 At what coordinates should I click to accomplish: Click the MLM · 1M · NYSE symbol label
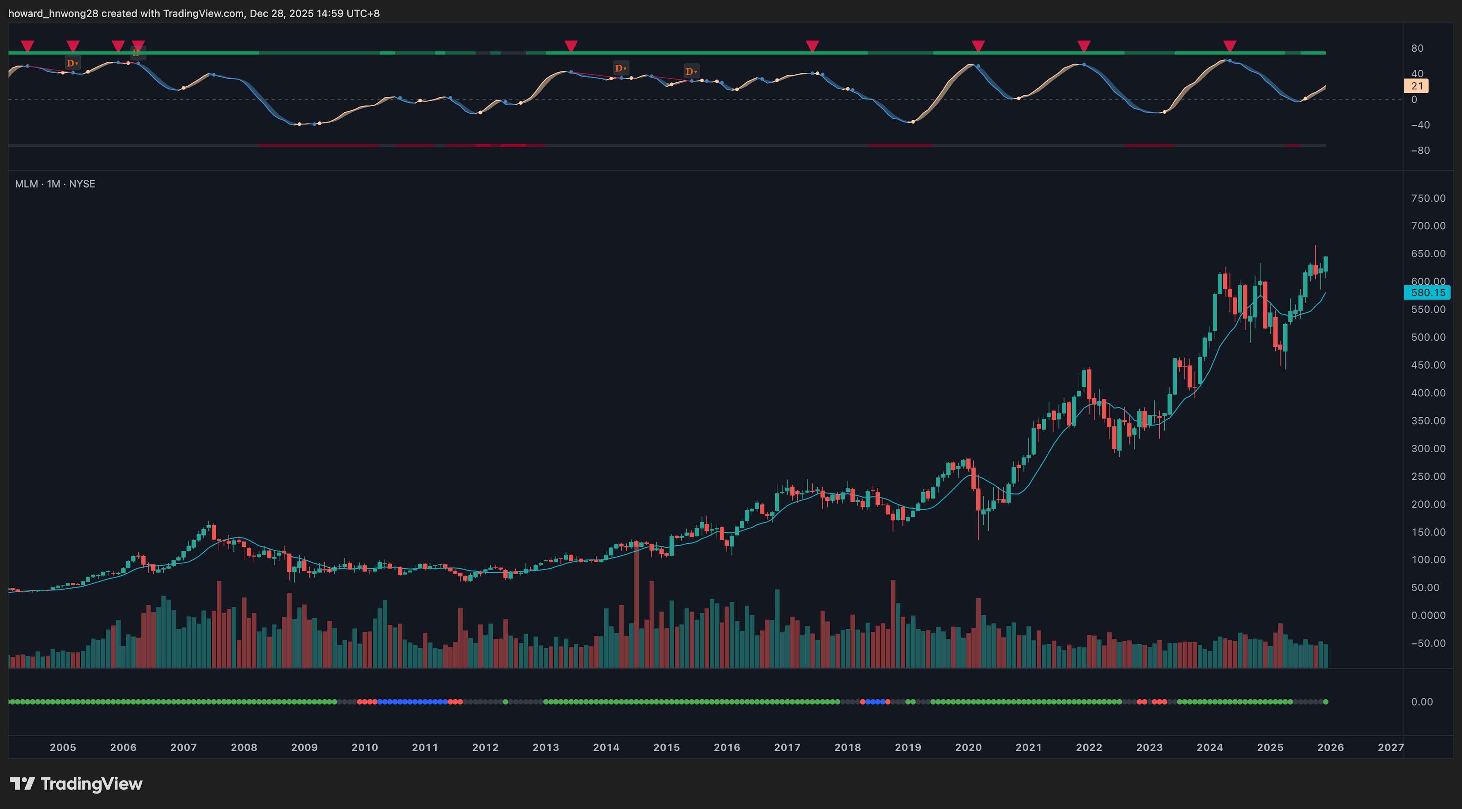(x=55, y=184)
